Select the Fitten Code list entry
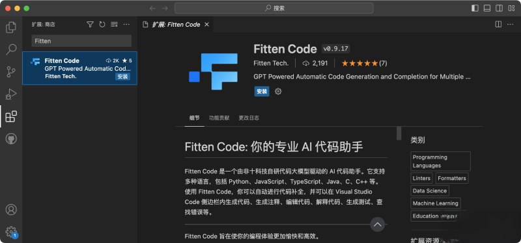Viewport: 521px width, 243px height. tap(79, 68)
